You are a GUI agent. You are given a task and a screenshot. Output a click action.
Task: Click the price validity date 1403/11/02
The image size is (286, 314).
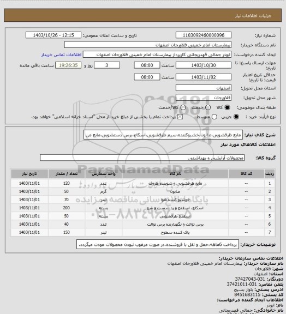pos(204,77)
